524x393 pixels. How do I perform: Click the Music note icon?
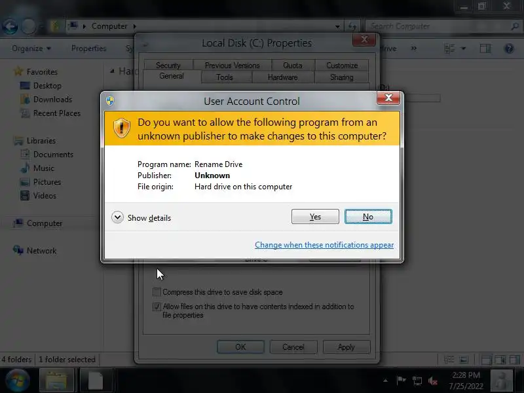click(25, 168)
